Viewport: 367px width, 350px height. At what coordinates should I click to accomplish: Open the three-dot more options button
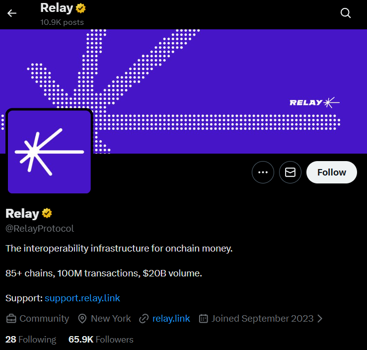(x=263, y=173)
